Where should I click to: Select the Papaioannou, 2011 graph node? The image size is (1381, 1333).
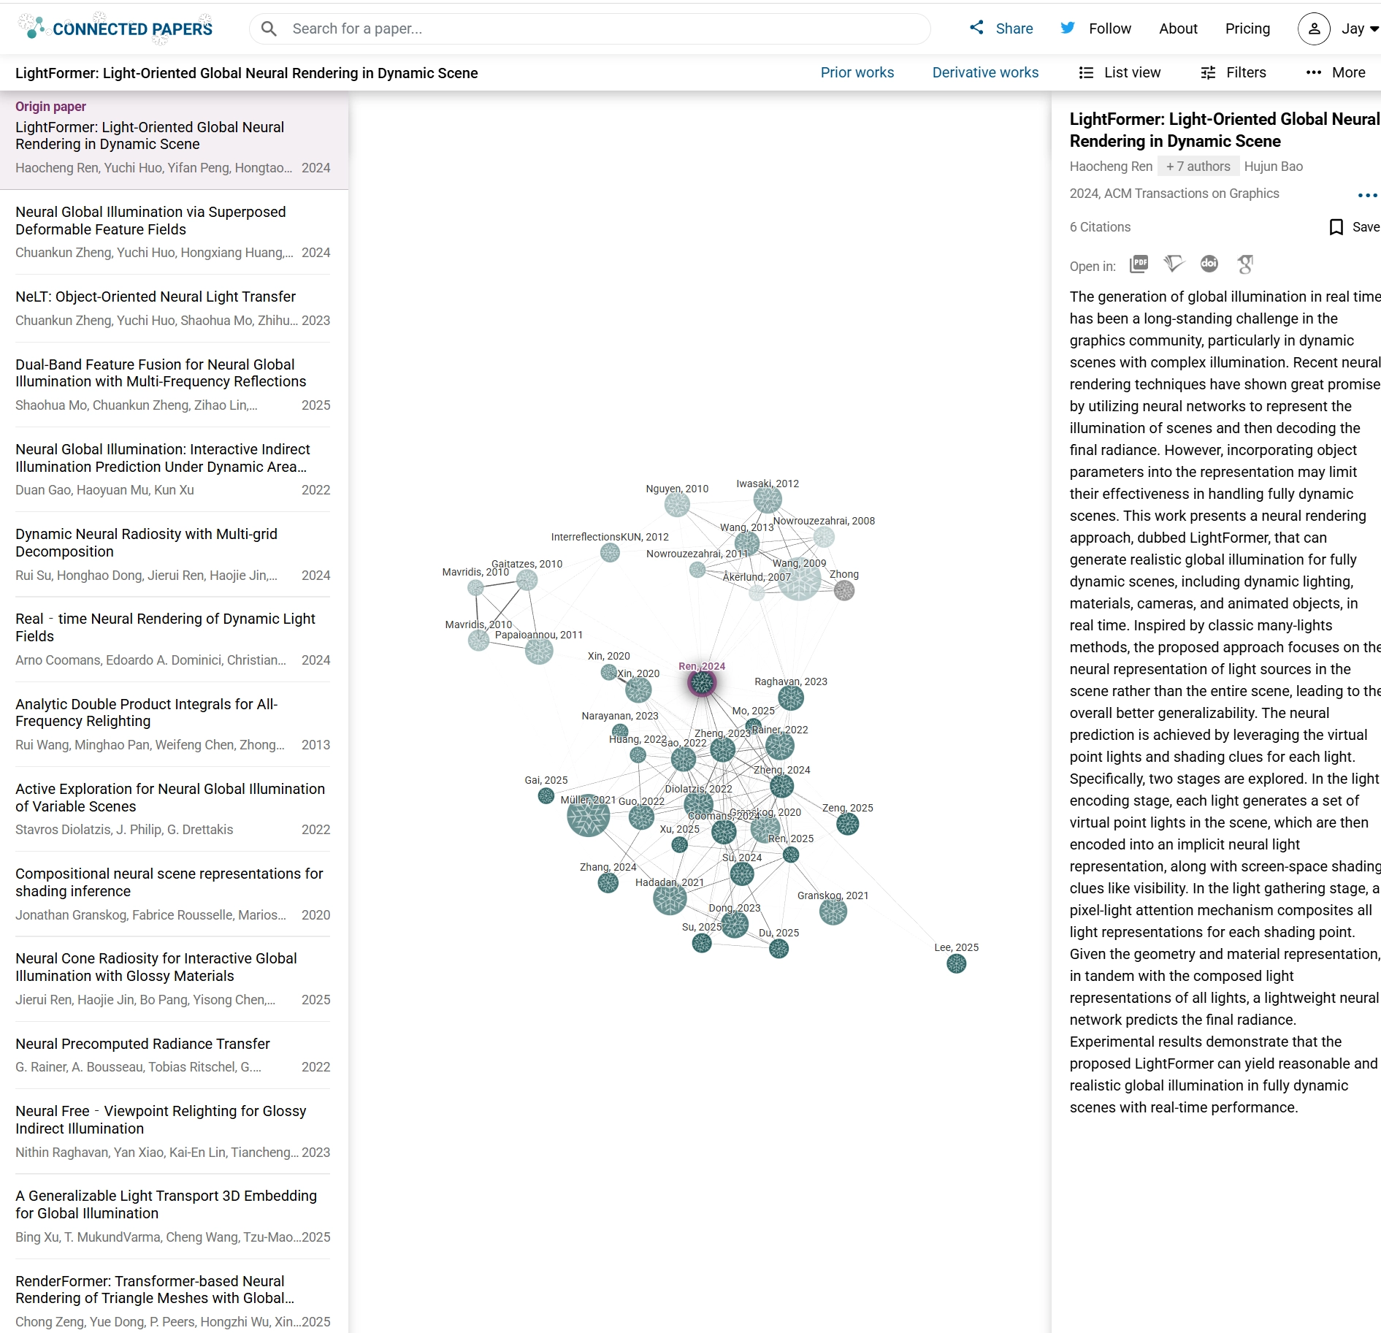tap(539, 652)
